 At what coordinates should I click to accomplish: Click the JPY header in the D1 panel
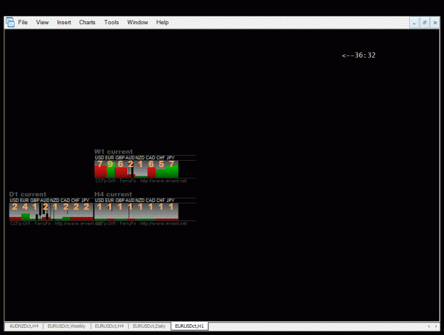click(85, 201)
